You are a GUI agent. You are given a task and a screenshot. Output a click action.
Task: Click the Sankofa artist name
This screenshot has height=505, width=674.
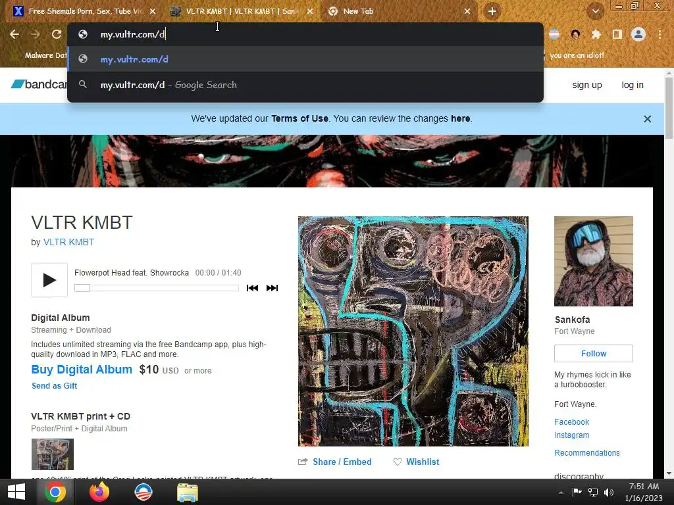coord(572,320)
